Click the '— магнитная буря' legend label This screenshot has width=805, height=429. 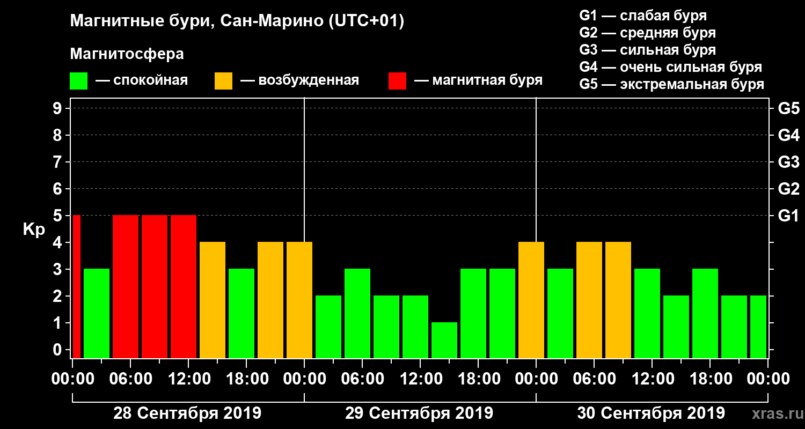tap(478, 80)
